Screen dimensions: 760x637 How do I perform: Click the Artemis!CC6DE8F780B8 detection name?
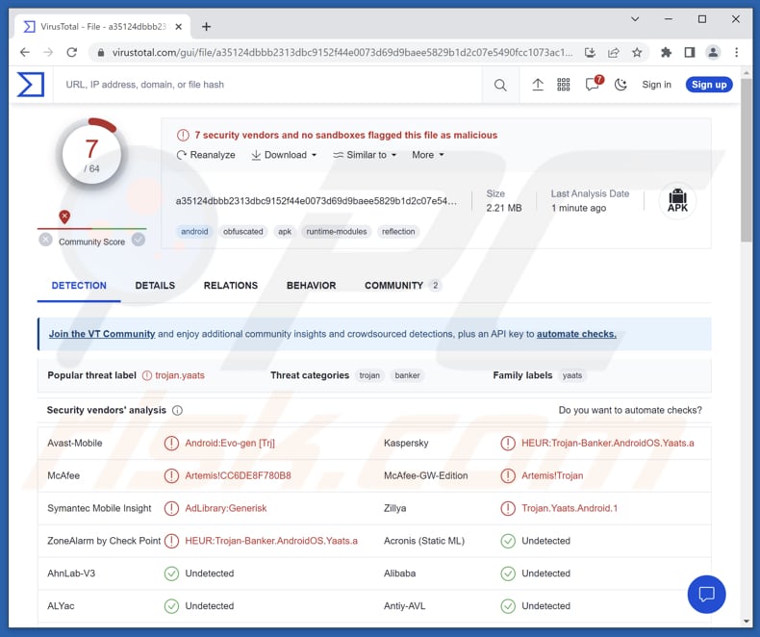(238, 475)
